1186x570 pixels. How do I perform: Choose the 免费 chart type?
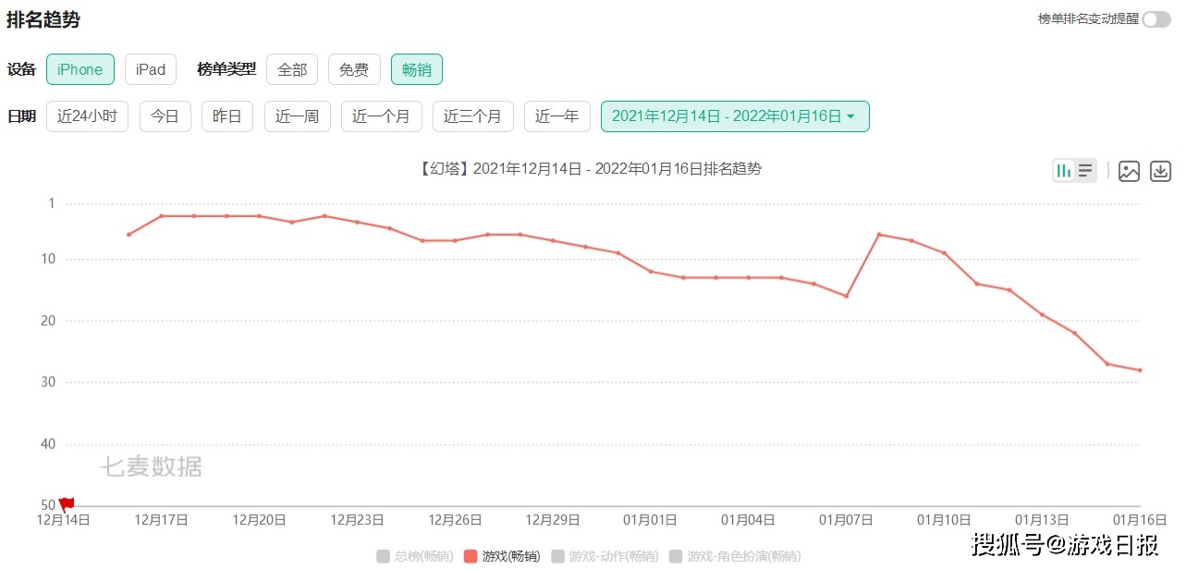(354, 69)
